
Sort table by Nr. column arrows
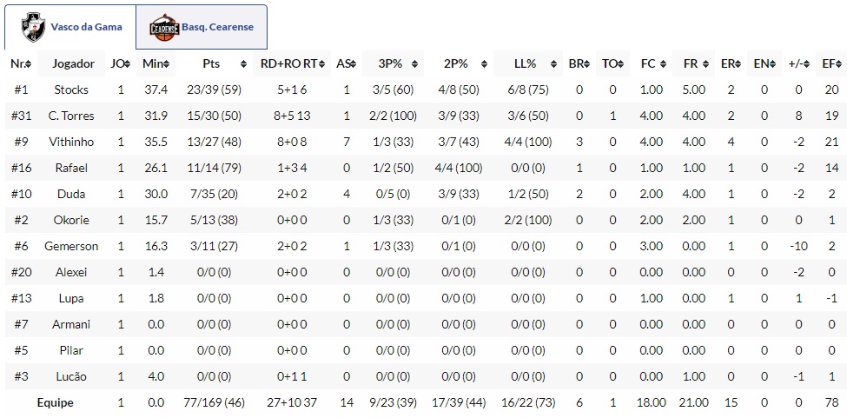pos(30,64)
